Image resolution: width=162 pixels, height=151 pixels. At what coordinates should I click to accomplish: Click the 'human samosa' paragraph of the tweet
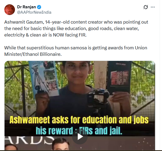click(76, 51)
